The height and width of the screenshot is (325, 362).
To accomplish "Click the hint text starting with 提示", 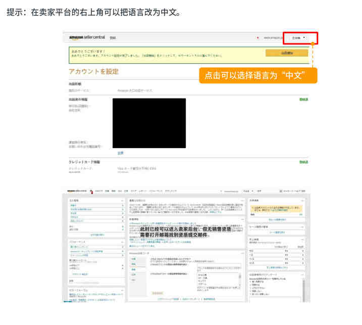I will [x=93, y=12].
